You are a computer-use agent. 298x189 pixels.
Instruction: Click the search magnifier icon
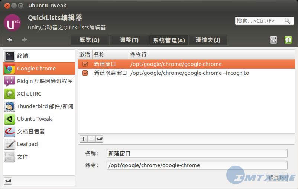coord(287,21)
